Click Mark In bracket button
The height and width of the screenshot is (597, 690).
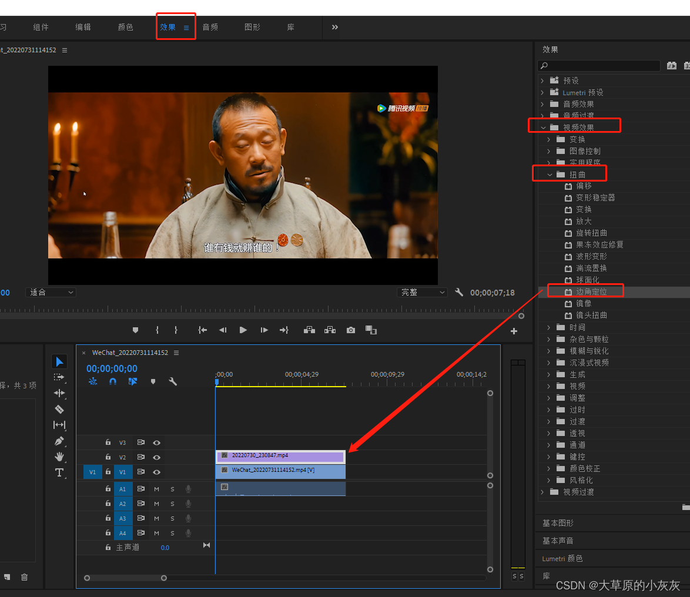(x=157, y=330)
